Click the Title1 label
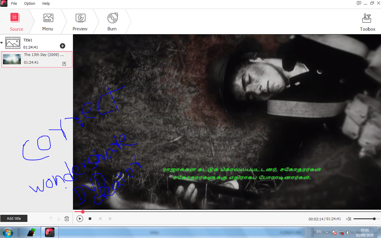Screen dimensions: 381x238 (x=28, y=40)
